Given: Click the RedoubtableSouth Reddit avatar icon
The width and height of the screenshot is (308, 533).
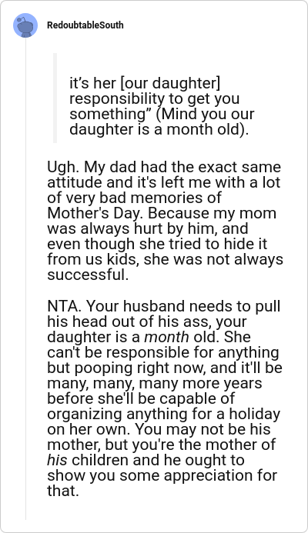Looking at the screenshot, I should pyautogui.click(x=25, y=25).
